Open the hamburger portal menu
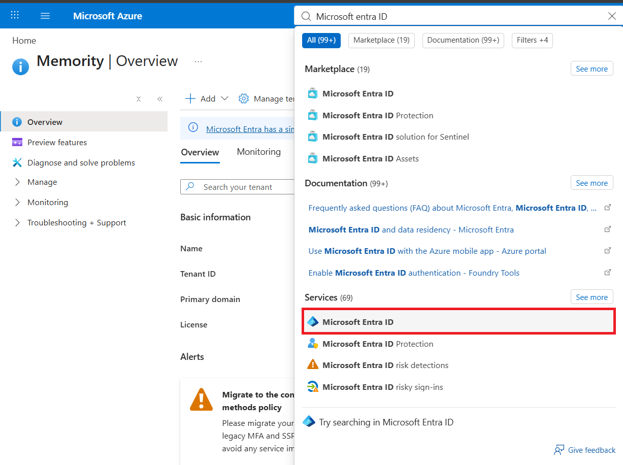This screenshot has width=623, height=465. (x=45, y=16)
